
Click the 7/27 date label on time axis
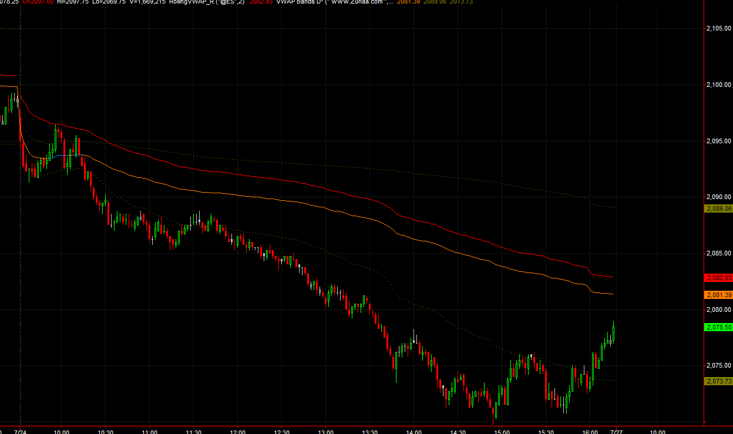tap(615, 432)
